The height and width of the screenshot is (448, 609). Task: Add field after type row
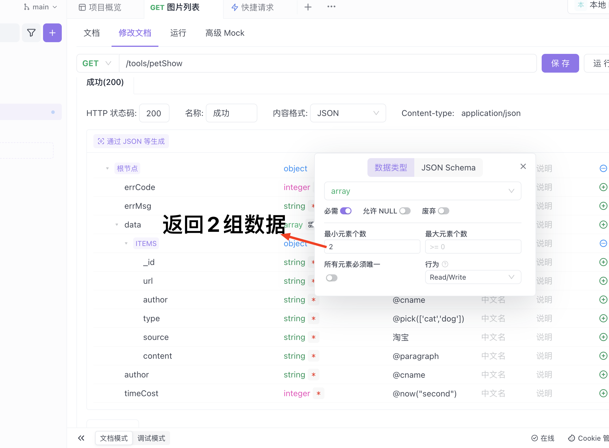(603, 318)
